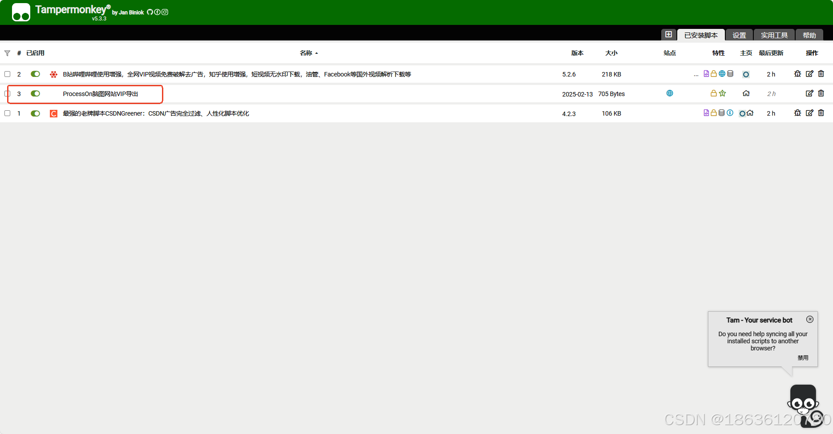Sort by the 名称 column header
The width and height of the screenshot is (833, 434).
click(x=306, y=53)
